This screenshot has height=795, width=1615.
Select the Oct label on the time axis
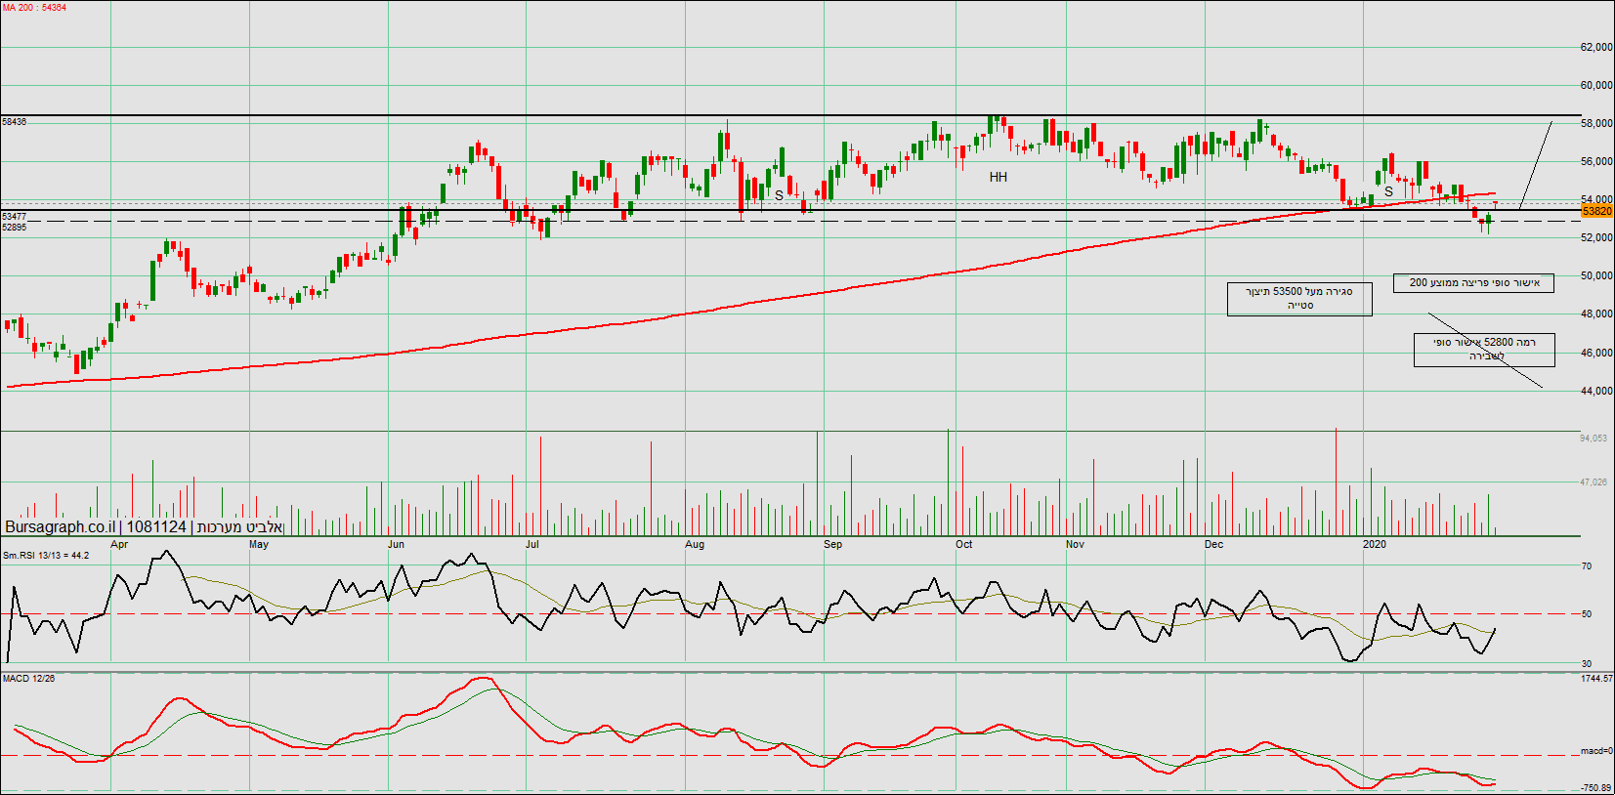pyautogui.click(x=964, y=545)
